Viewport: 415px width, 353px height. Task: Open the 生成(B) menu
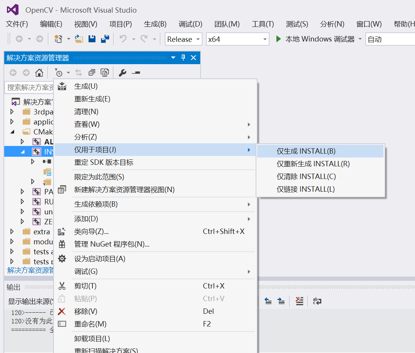[155, 24]
